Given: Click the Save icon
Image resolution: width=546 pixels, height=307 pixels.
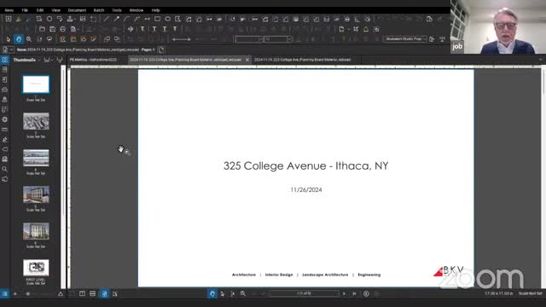Looking at the screenshot, I should click(x=52, y=29).
